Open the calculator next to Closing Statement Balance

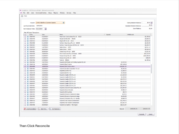point(151,23)
